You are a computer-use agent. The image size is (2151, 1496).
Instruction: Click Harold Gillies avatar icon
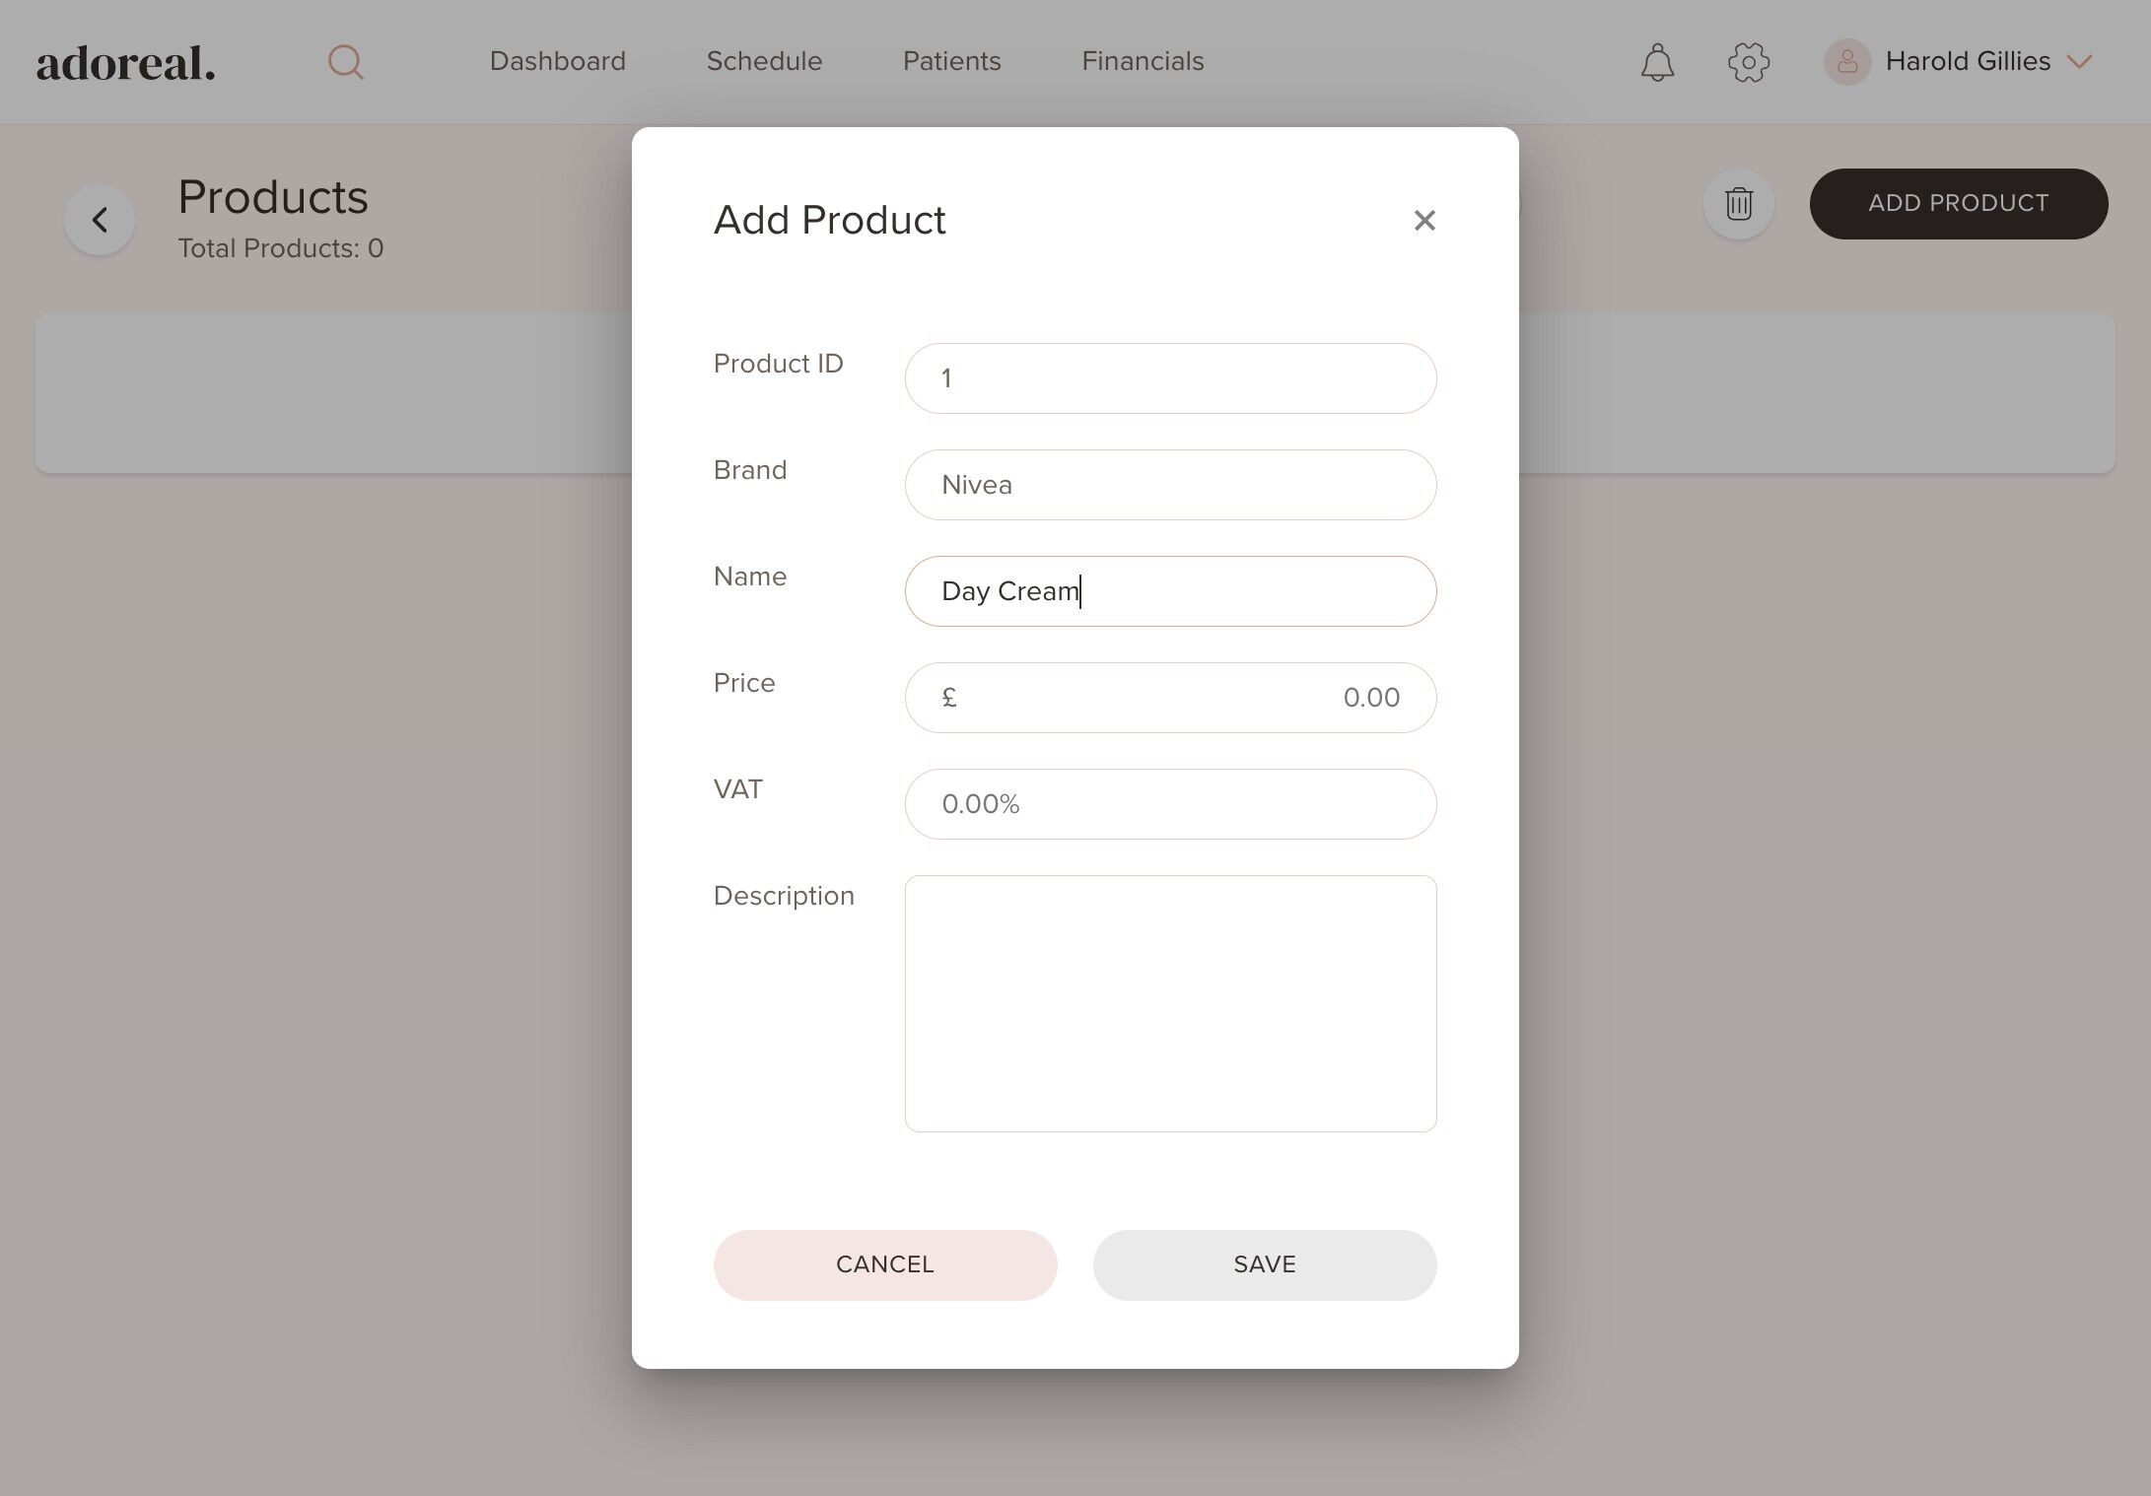(1846, 62)
